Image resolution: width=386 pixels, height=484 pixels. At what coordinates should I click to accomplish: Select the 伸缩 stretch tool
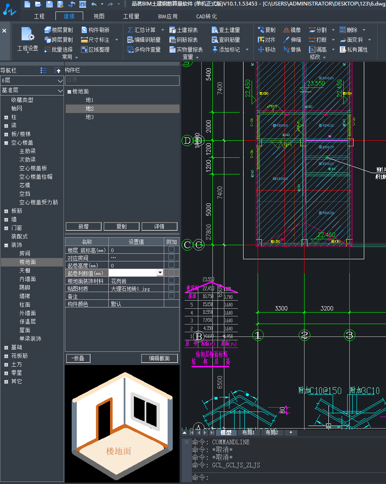[292, 40]
